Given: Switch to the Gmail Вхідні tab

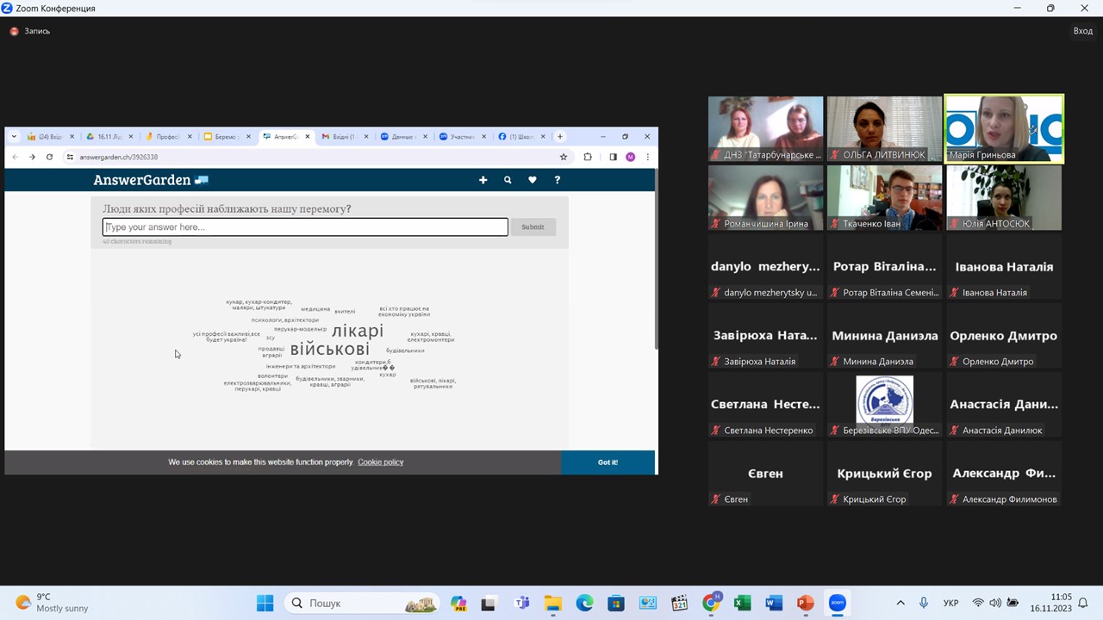Looking at the screenshot, I should coord(340,136).
